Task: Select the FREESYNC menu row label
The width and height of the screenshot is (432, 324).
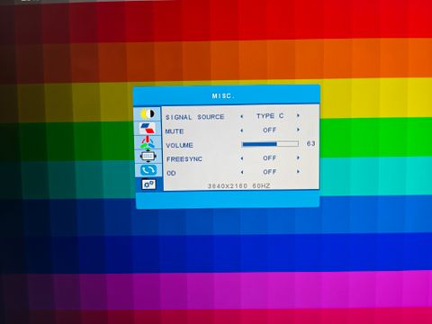Action: coord(184,159)
